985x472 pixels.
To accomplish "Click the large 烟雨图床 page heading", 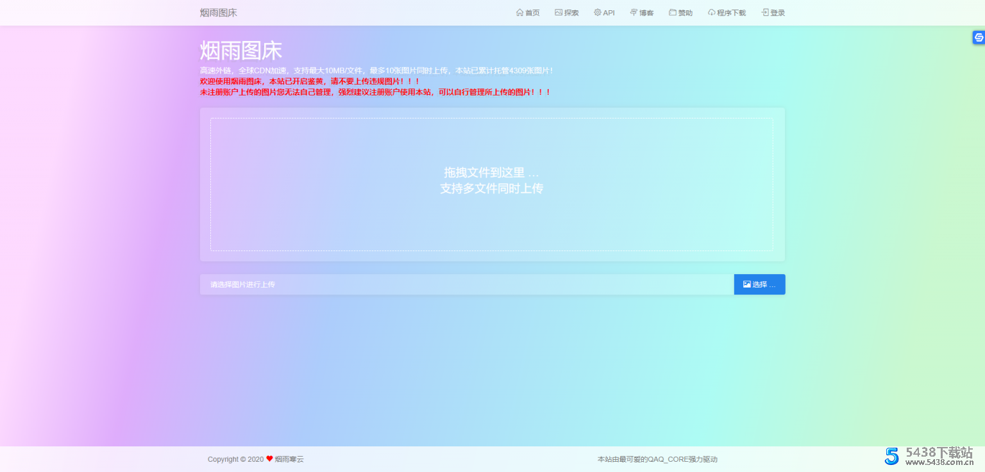I will point(241,51).
